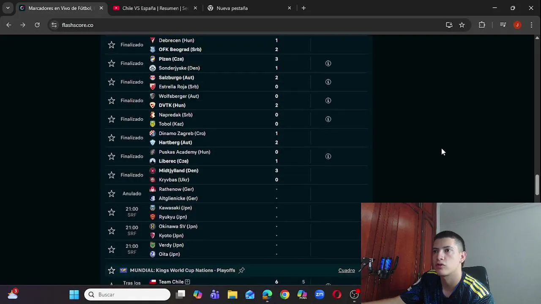The image size is (541, 304).
Task: Open the Chrome extensions menu
Action: click(482, 25)
